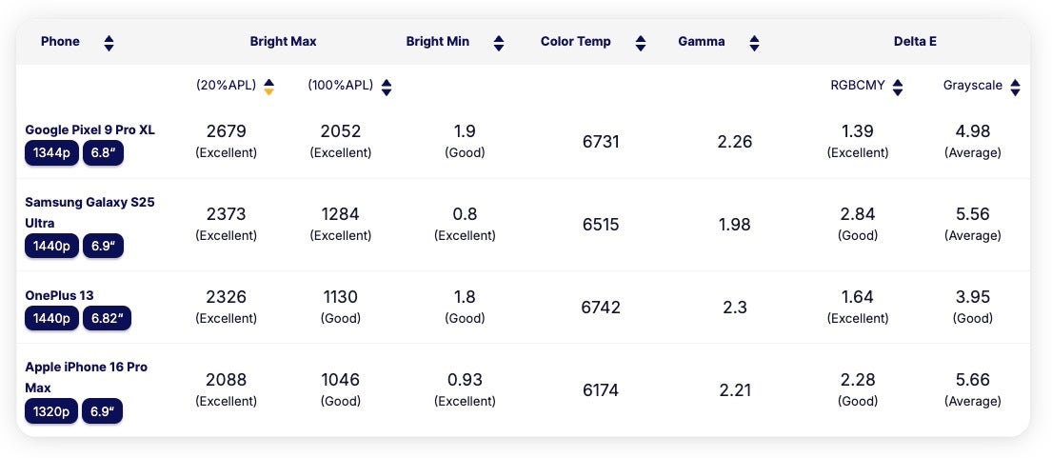
Task: Select the 6515 color temp value
Action: 601,225
